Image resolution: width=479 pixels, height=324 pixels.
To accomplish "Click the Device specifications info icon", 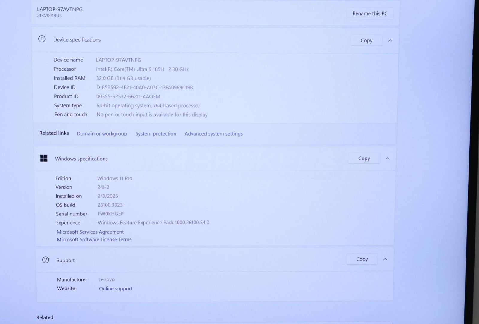I will (x=42, y=39).
